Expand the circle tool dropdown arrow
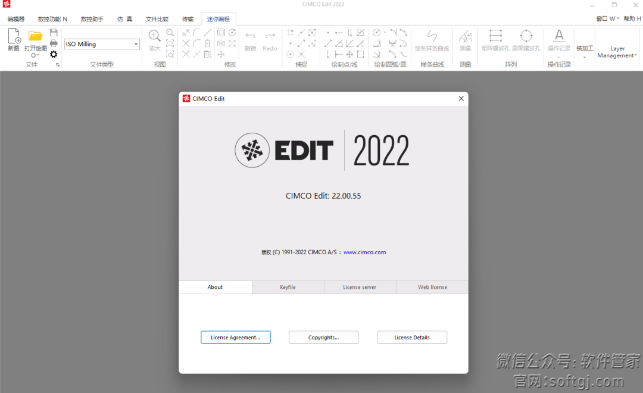The image size is (643, 393). click(x=385, y=32)
